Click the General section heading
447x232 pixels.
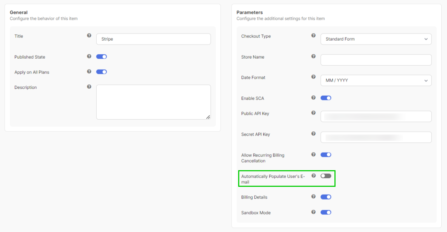point(19,12)
